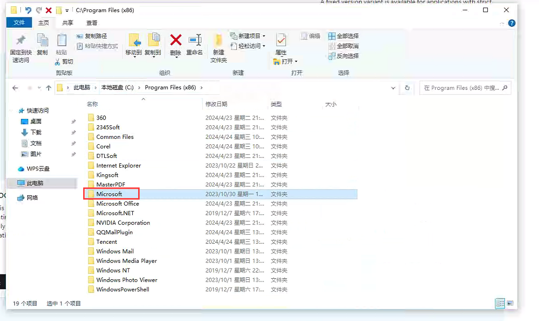Click the Undo icon in the title bar
539x321 pixels.
pyautogui.click(x=28, y=10)
